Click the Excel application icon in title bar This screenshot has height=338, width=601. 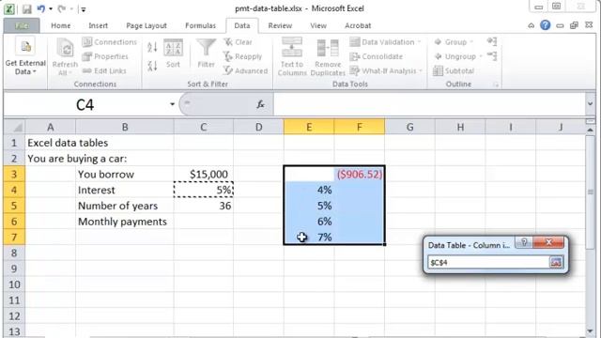9,8
